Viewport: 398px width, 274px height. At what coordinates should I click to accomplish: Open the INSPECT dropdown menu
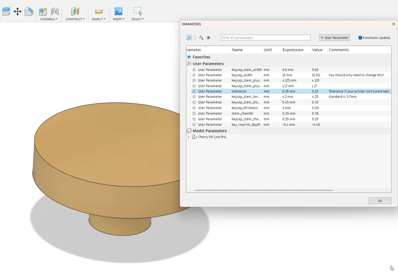pyautogui.click(x=99, y=19)
